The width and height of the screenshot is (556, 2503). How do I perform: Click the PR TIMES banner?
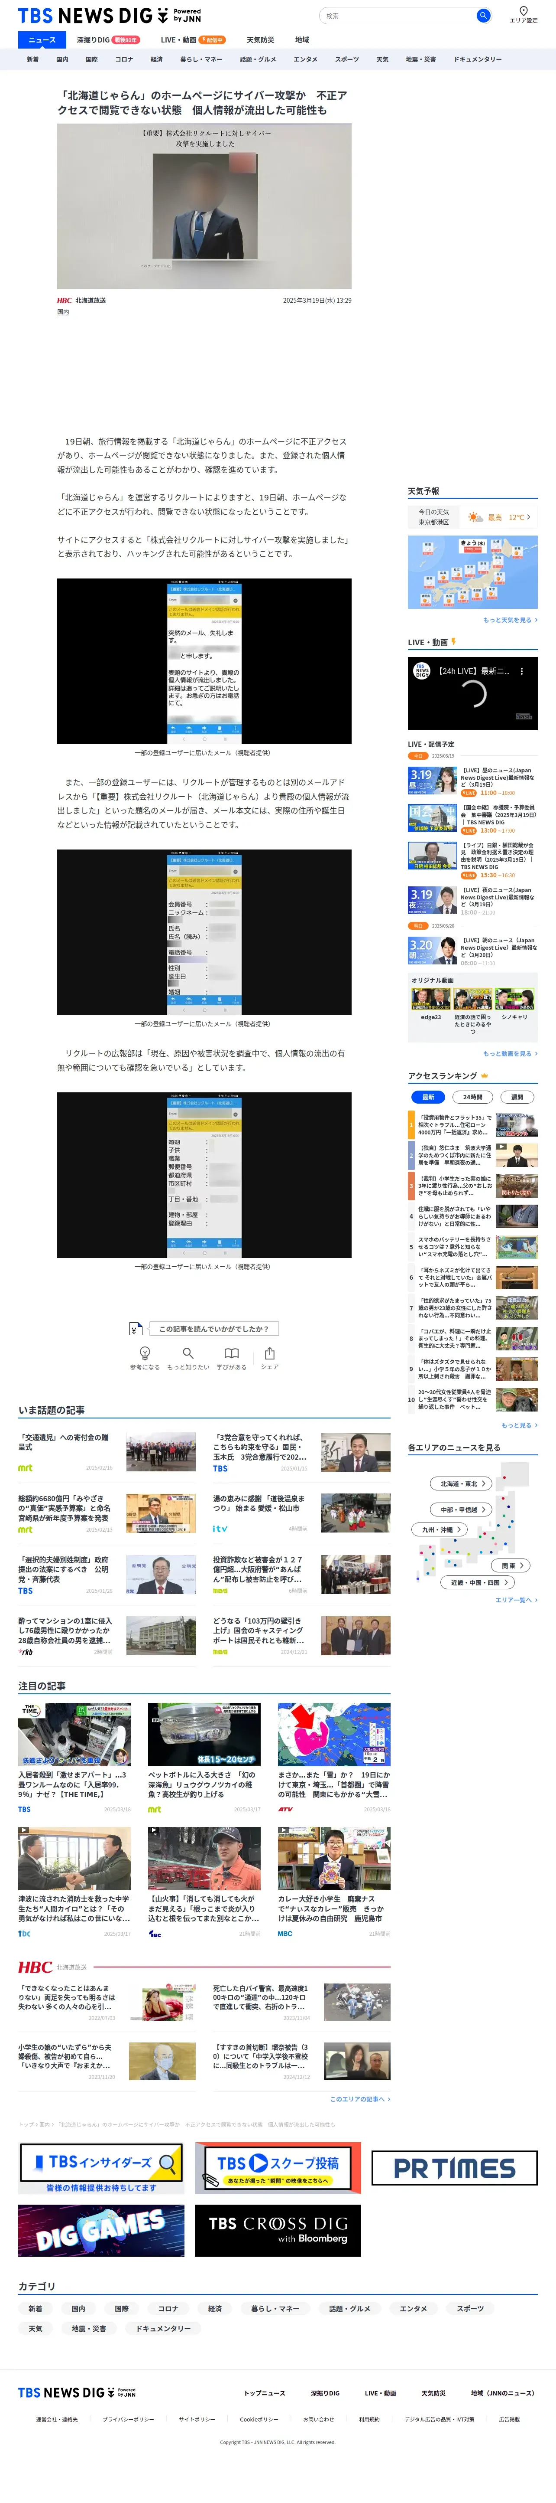point(454,2168)
